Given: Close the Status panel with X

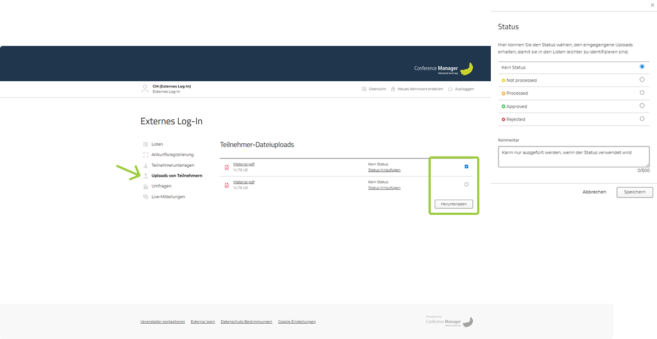Looking at the screenshot, I should pyautogui.click(x=652, y=4).
